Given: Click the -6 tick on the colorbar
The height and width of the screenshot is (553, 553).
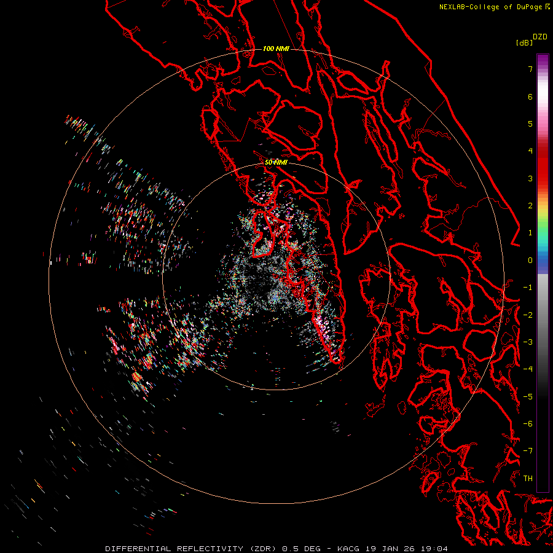Looking at the screenshot, I should click(x=528, y=424).
